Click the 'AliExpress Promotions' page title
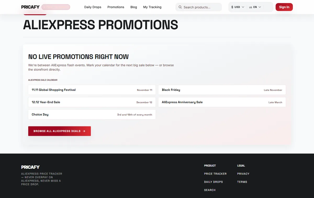This screenshot has height=198, width=314. click(x=100, y=25)
